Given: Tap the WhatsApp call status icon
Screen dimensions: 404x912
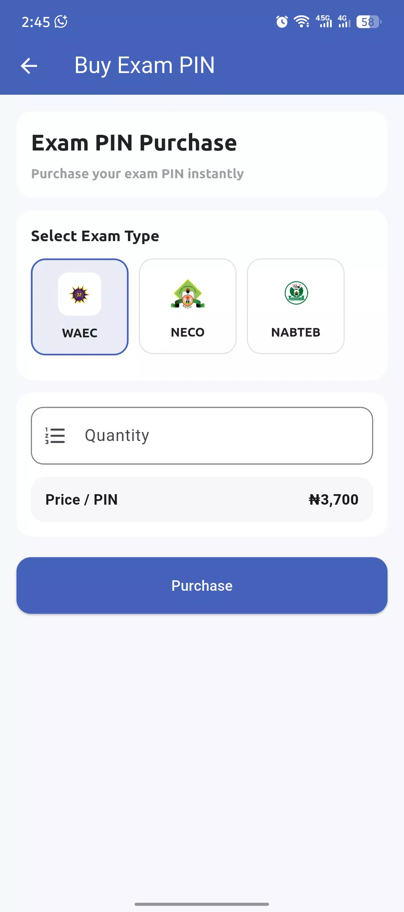Looking at the screenshot, I should tap(61, 22).
